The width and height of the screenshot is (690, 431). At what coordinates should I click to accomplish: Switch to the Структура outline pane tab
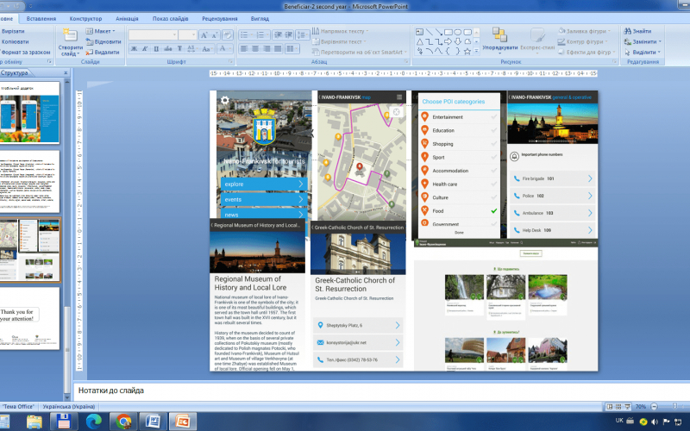click(15, 73)
